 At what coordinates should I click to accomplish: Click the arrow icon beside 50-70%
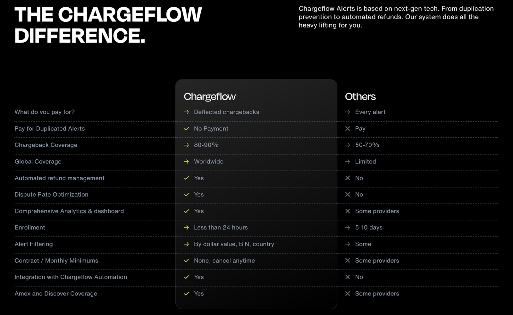point(348,145)
